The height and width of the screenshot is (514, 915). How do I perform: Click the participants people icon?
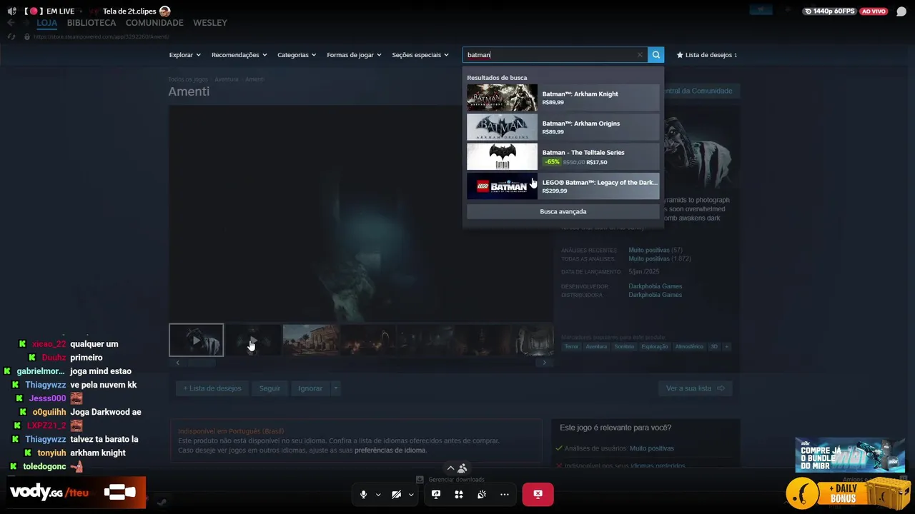(463, 468)
